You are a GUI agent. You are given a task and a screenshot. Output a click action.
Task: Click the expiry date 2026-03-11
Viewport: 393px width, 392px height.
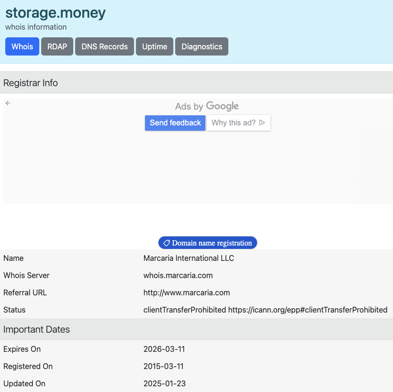164,349
